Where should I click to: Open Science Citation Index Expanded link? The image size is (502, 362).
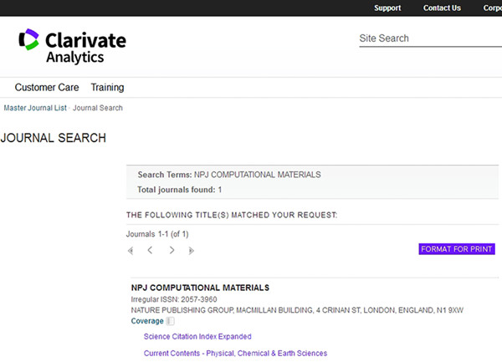[x=197, y=336]
